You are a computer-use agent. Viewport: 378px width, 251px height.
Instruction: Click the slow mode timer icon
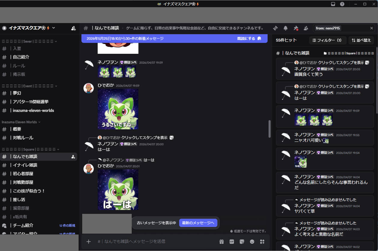(231, 231)
